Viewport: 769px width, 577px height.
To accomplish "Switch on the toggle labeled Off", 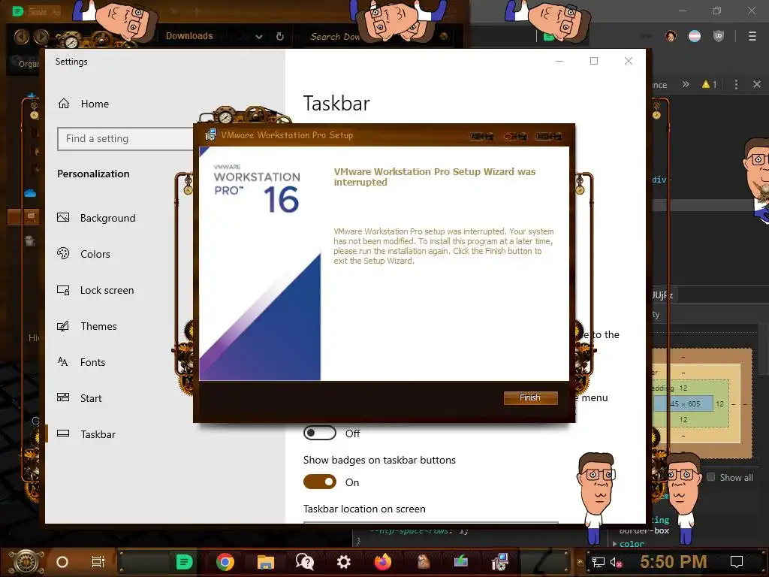I will 320,434.
